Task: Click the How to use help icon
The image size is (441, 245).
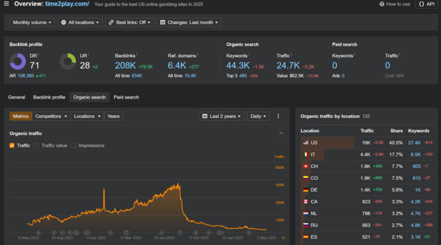Action: (382, 4)
